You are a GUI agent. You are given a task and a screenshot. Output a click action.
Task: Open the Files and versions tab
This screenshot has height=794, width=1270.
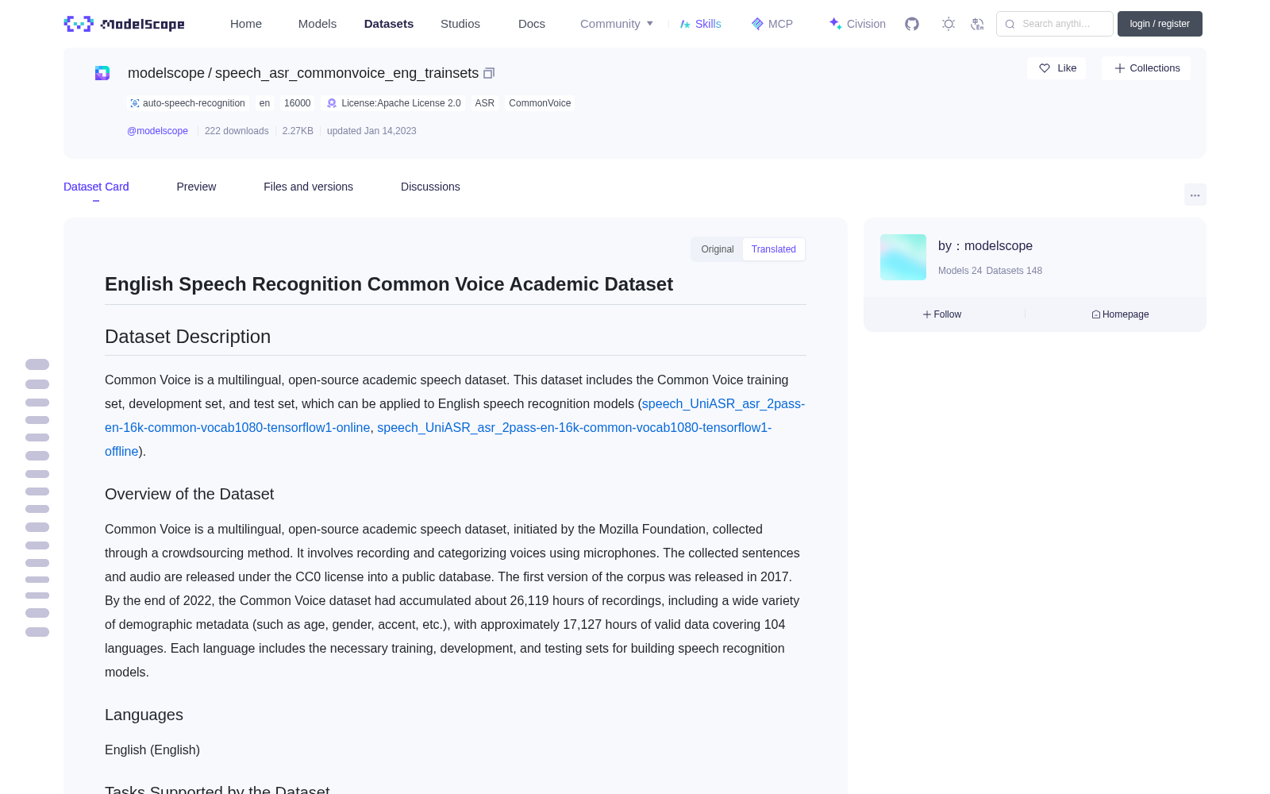[x=308, y=187]
